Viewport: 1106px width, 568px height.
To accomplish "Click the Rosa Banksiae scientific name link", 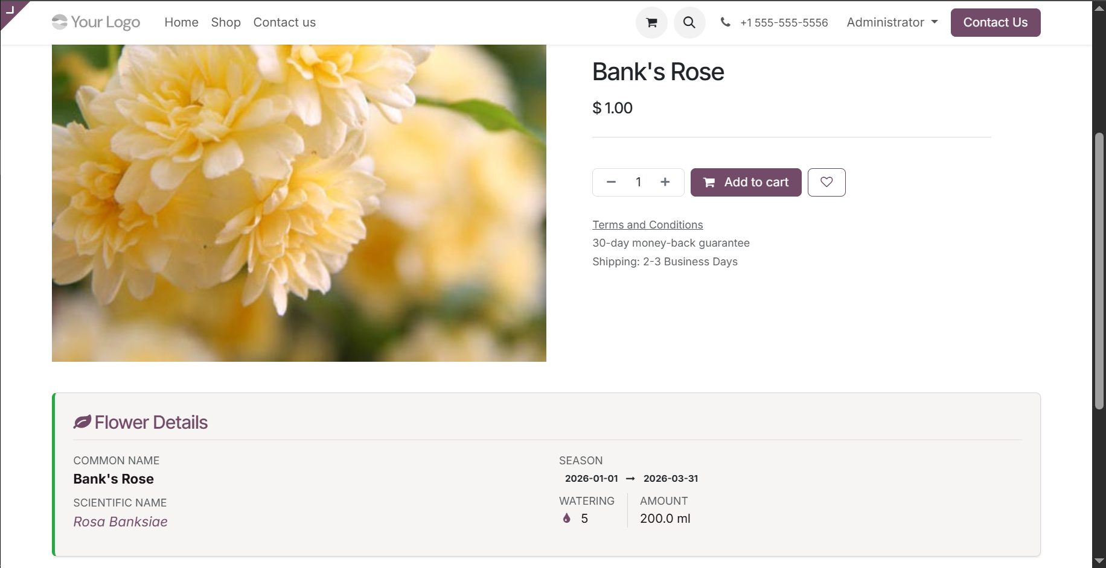I will [x=120, y=522].
